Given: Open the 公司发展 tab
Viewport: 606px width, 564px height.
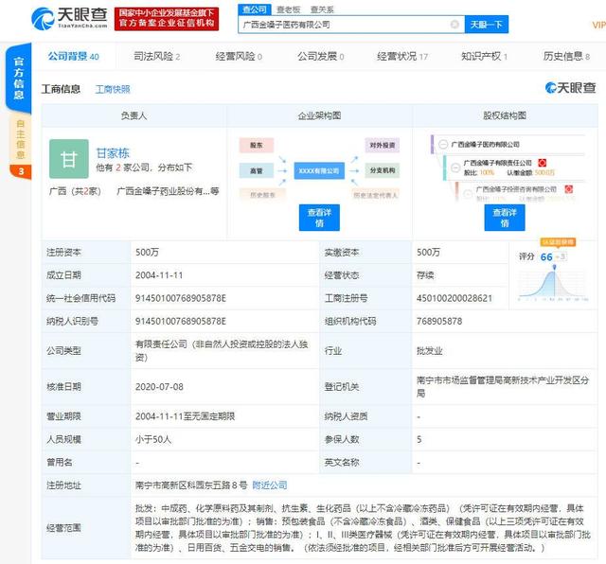Looking at the screenshot, I should point(320,57).
